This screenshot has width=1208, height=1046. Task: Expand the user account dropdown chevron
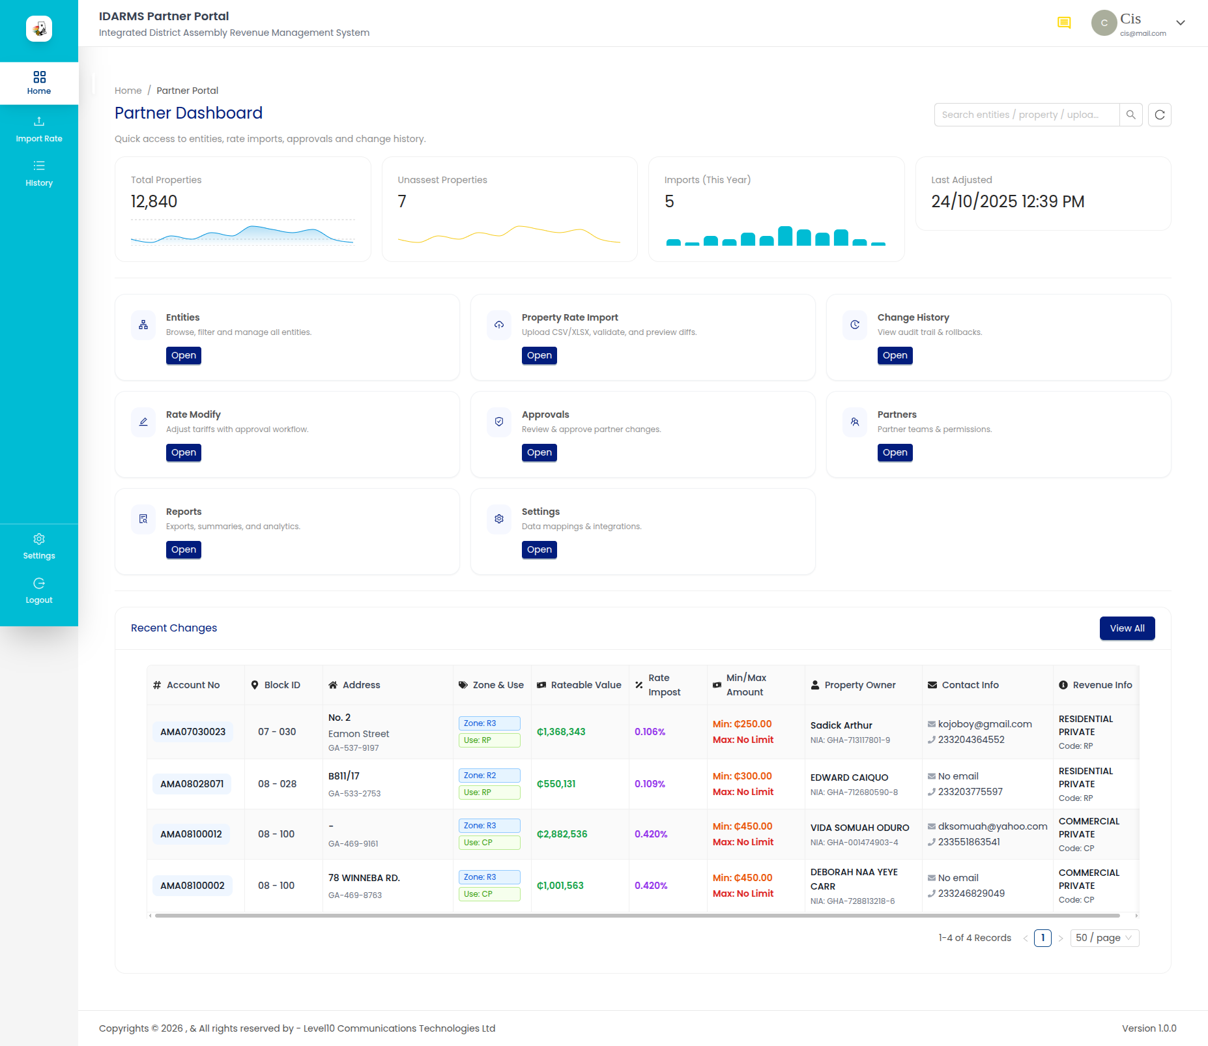[x=1181, y=23]
